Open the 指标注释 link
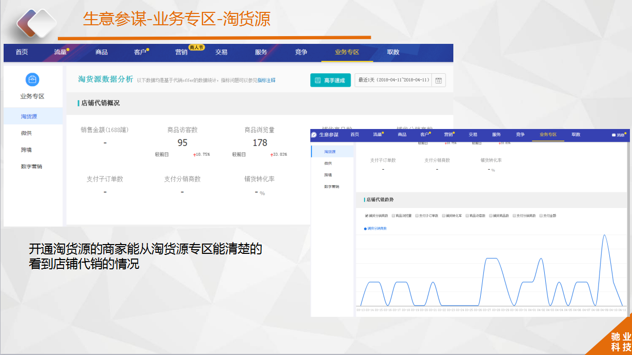 266,80
